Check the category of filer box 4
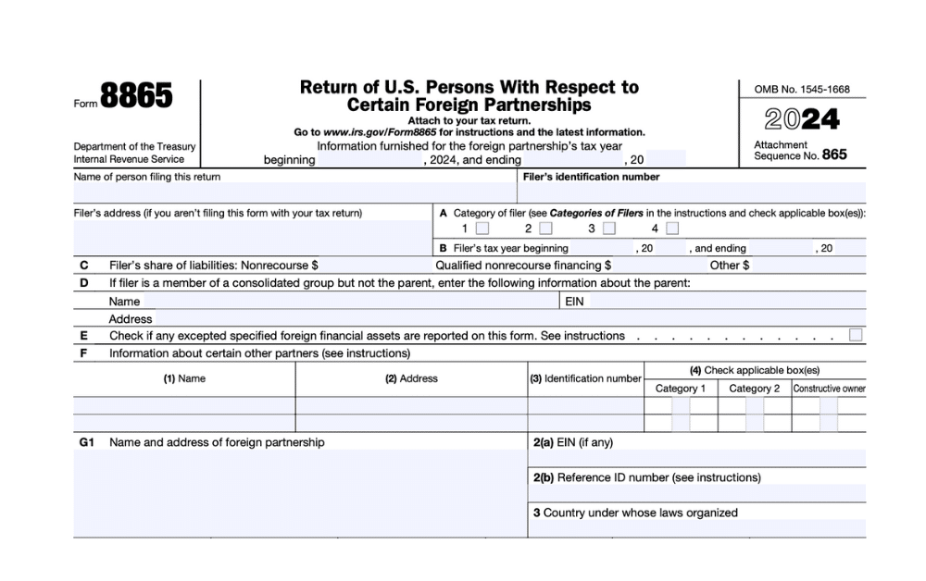This screenshot has height=581, width=926. (672, 228)
